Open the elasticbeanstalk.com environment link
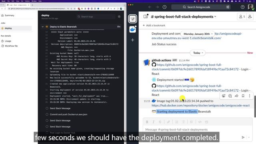256x144 pixels. [186, 38]
